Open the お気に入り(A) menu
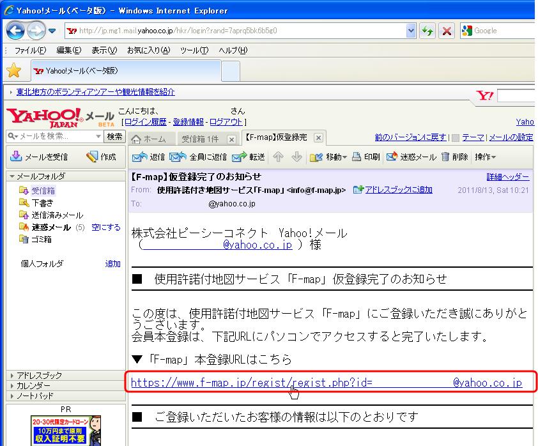Image resolution: width=538 pixels, height=446 pixels. point(149,50)
